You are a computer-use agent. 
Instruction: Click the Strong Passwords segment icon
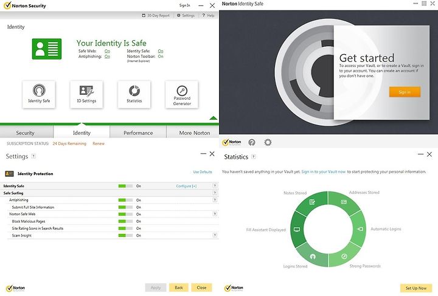click(x=344, y=256)
